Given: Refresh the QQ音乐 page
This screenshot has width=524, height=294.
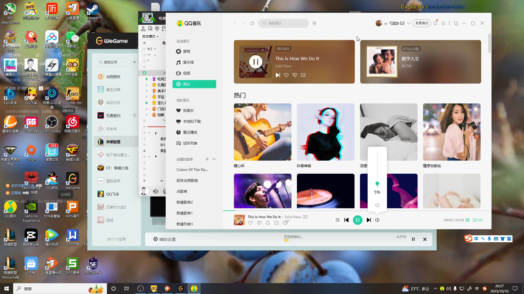Looking at the screenshot, I should click(252, 23).
